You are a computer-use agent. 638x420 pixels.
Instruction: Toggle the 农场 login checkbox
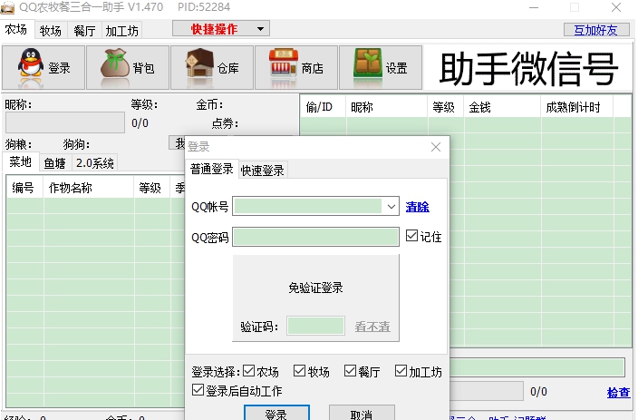tap(248, 371)
